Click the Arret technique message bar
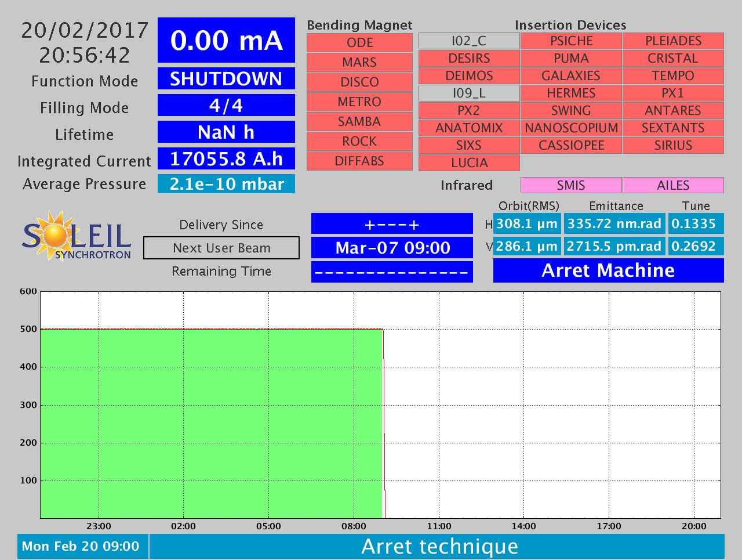 click(437, 546)
